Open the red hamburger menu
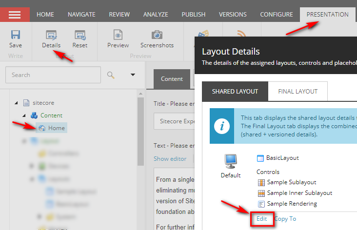This screenshot has height=230, width=357. (x=15, y=15)
